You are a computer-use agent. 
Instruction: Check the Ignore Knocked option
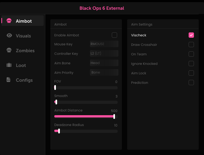coord(191,64)
